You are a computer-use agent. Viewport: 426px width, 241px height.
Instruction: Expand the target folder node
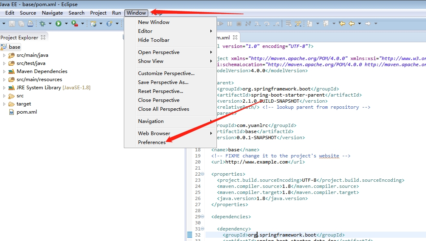point(4,104)
